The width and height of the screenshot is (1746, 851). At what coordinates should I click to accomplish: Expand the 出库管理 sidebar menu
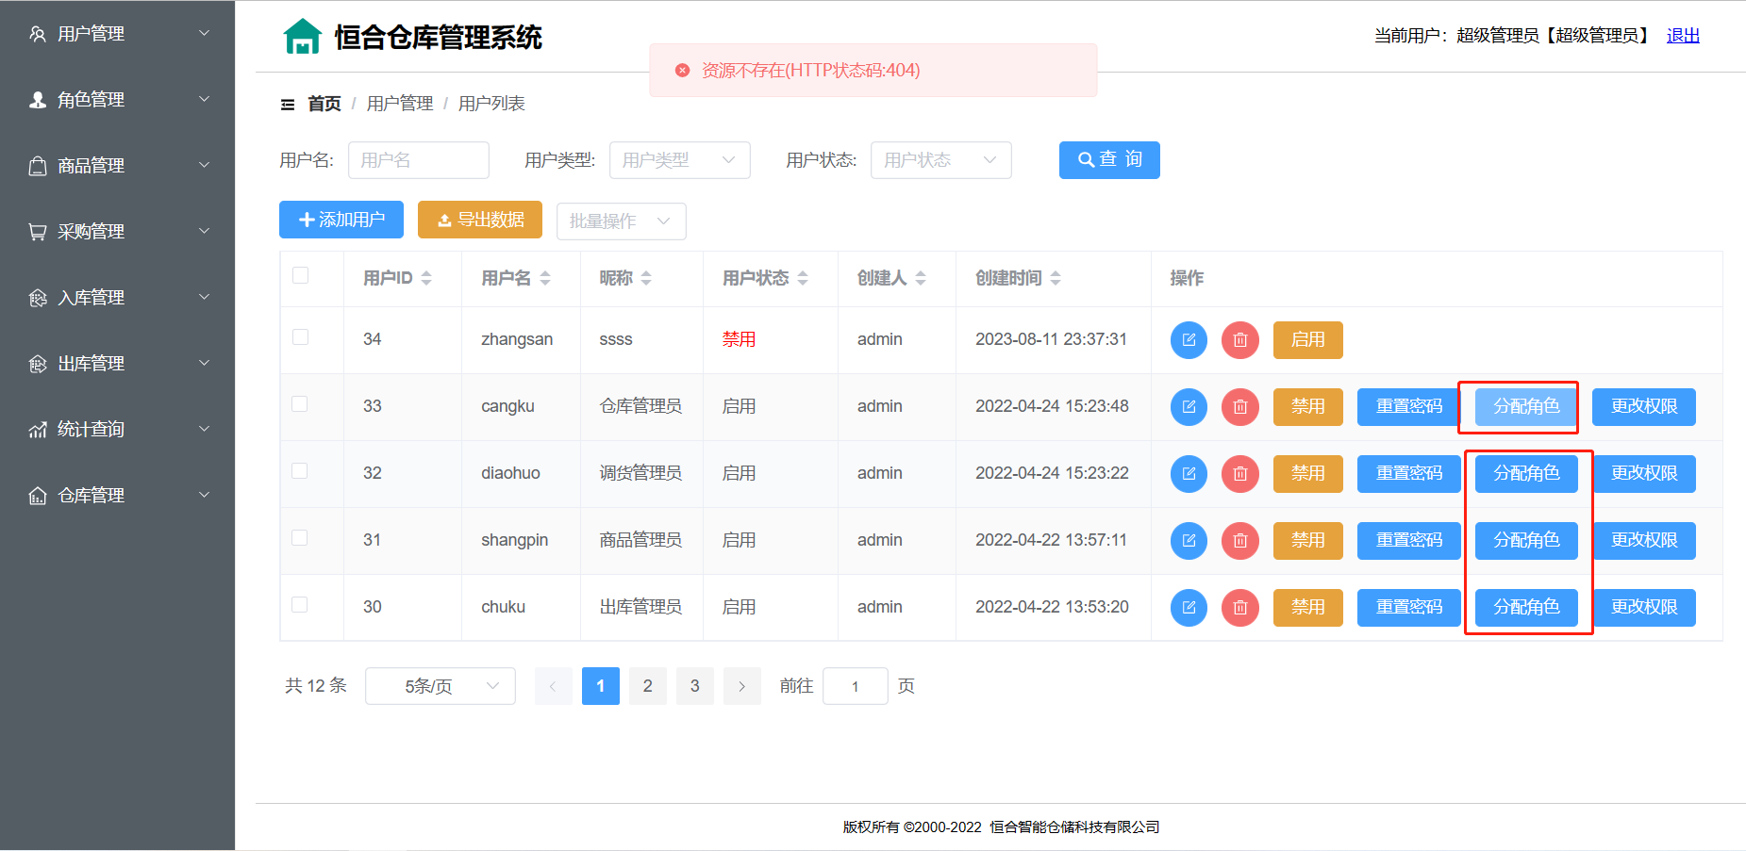point(117,364)
